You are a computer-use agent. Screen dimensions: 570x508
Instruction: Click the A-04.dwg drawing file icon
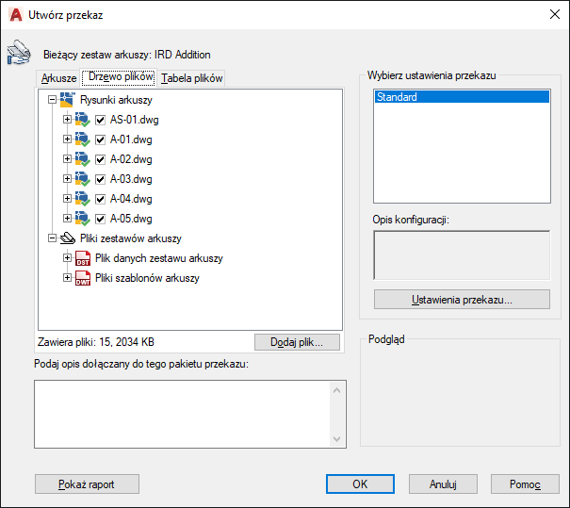[83, 199]
